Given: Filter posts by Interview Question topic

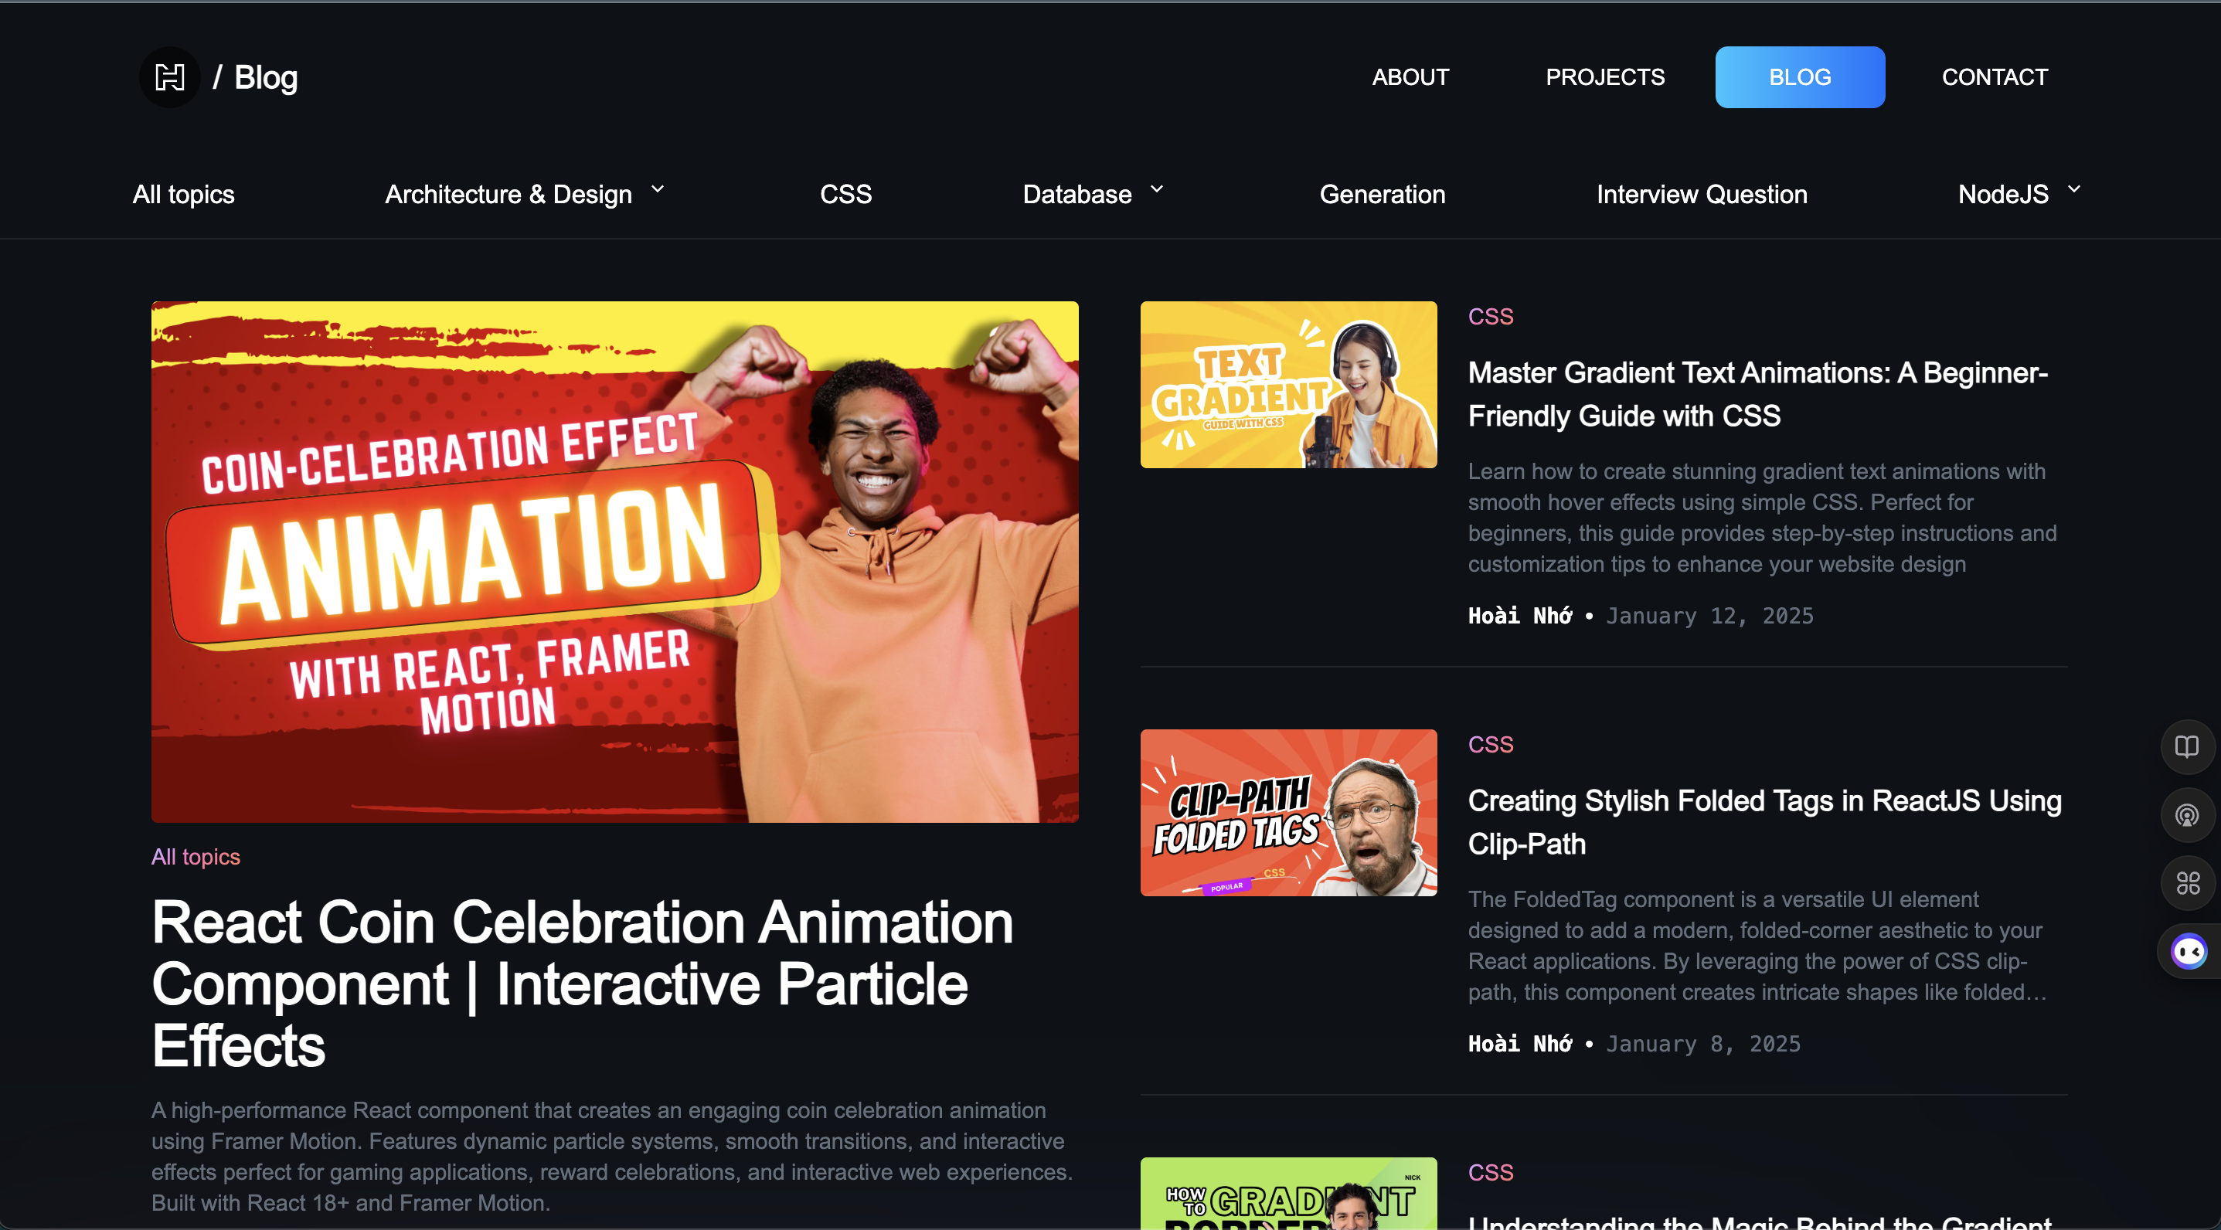Looking at the screenshot, I should tap(1702, 195).
